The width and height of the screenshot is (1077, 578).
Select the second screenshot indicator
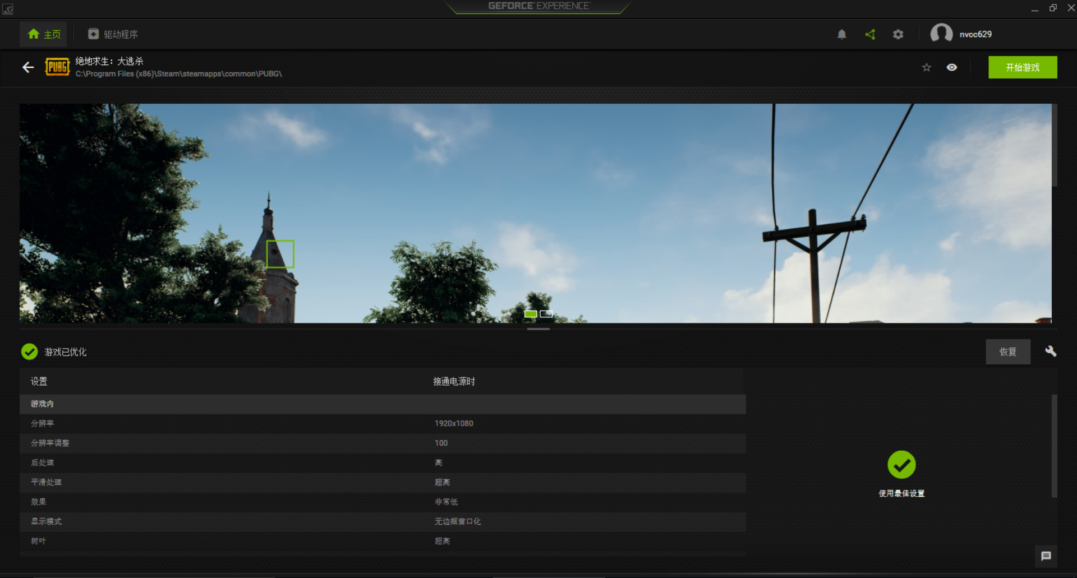click(x=546, y=314)
